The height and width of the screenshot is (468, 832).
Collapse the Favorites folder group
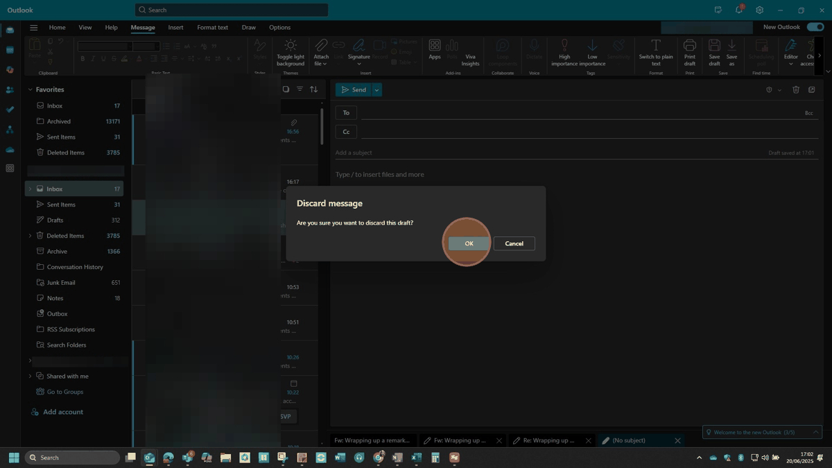tap(30, 89)
